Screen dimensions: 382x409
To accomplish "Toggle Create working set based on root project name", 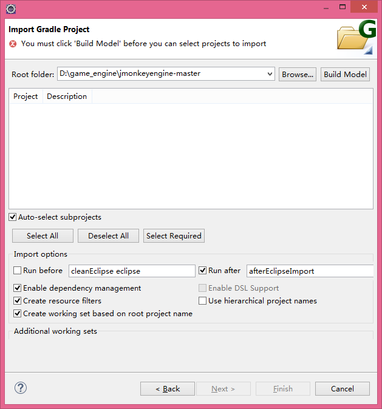I will pyautogui.click(x=17, y=314).
